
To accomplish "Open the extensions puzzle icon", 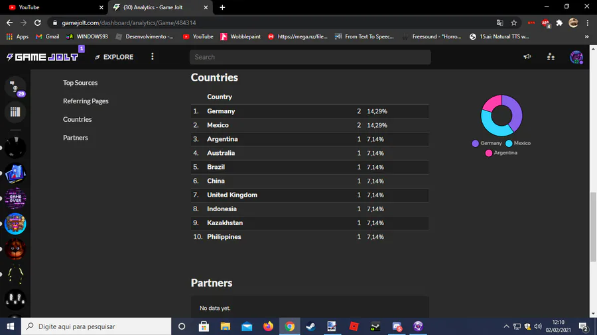I will tap(559, 23).
